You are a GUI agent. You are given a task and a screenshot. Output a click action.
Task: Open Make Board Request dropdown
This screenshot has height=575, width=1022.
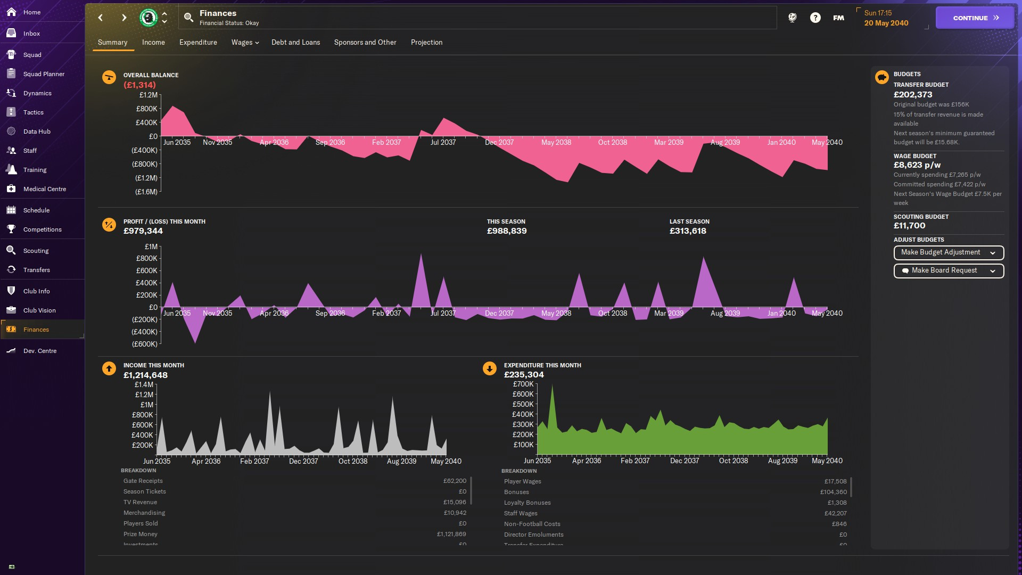[x=948, y=270]
